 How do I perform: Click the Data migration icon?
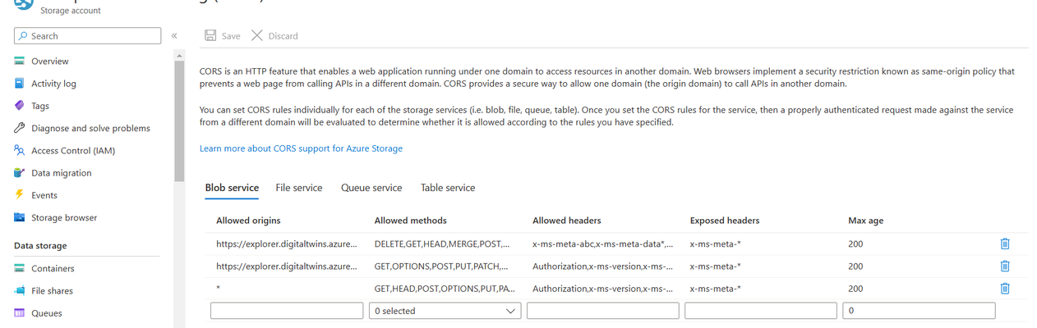pyautogui.click(x=20, y=173)
